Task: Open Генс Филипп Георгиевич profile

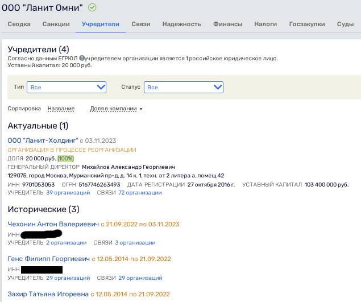Action: coord(48,259)
